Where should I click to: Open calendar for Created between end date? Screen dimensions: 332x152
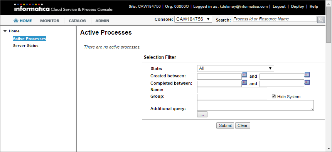click(307, 75)
